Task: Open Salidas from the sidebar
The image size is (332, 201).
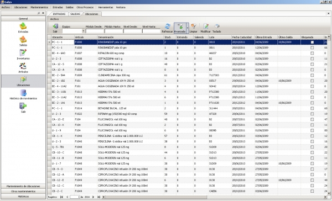Action: pyautogui.click(x=23, y=41)
